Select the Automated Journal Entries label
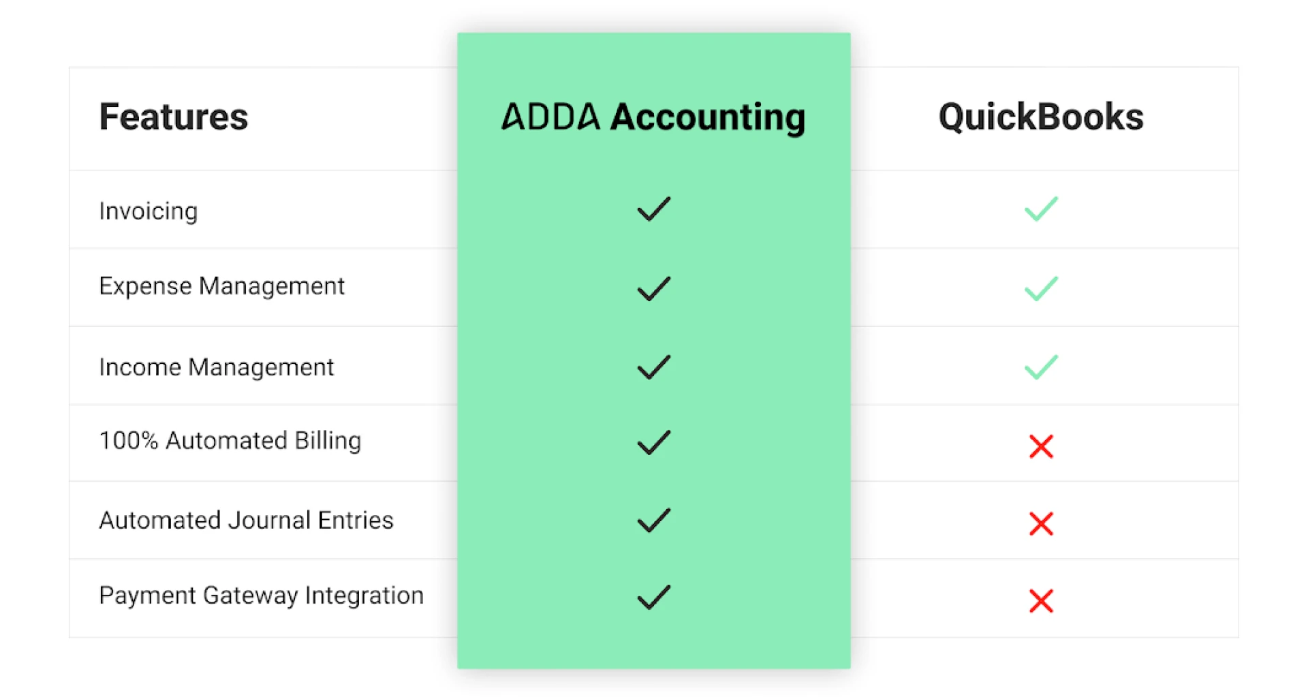 [x=246, y=521]
